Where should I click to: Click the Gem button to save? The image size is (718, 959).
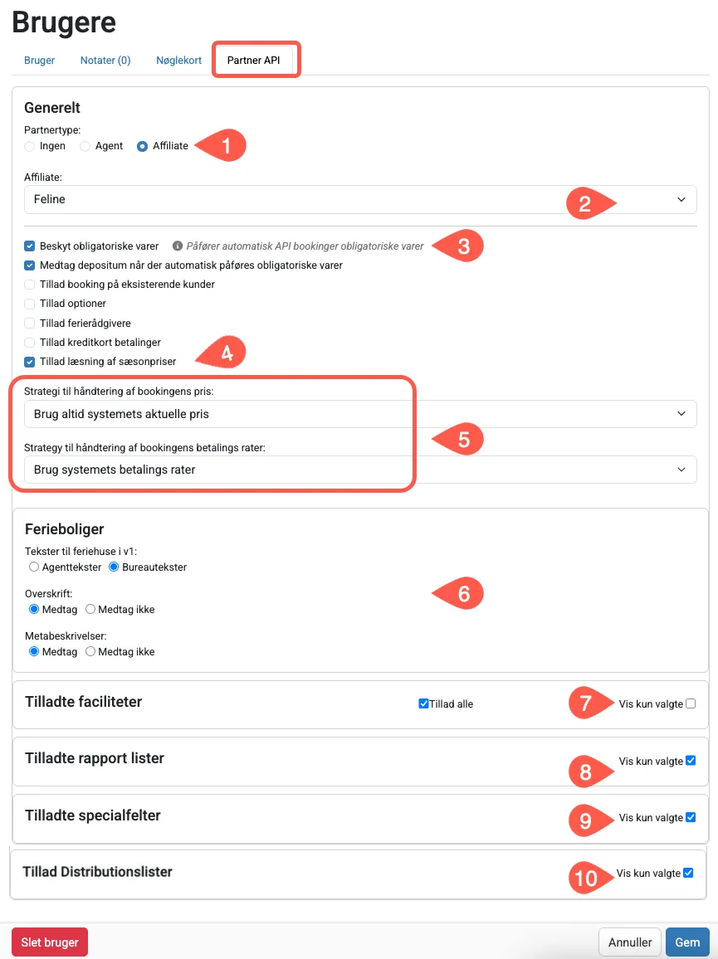(x=686, y=942)
